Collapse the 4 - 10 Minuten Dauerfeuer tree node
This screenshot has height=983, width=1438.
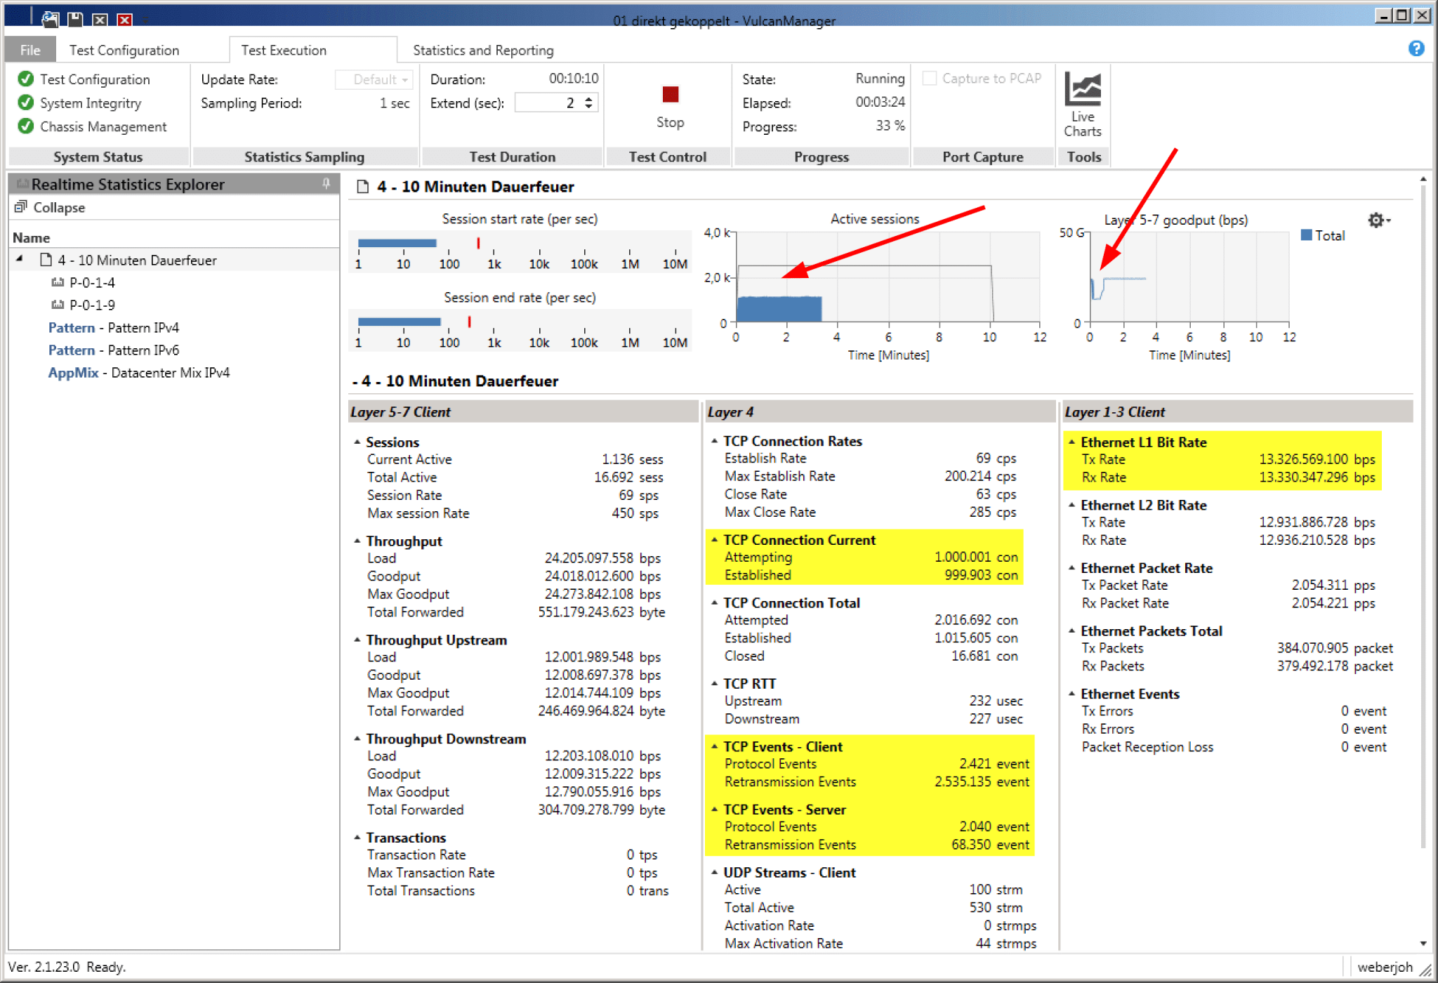[19, 259]
